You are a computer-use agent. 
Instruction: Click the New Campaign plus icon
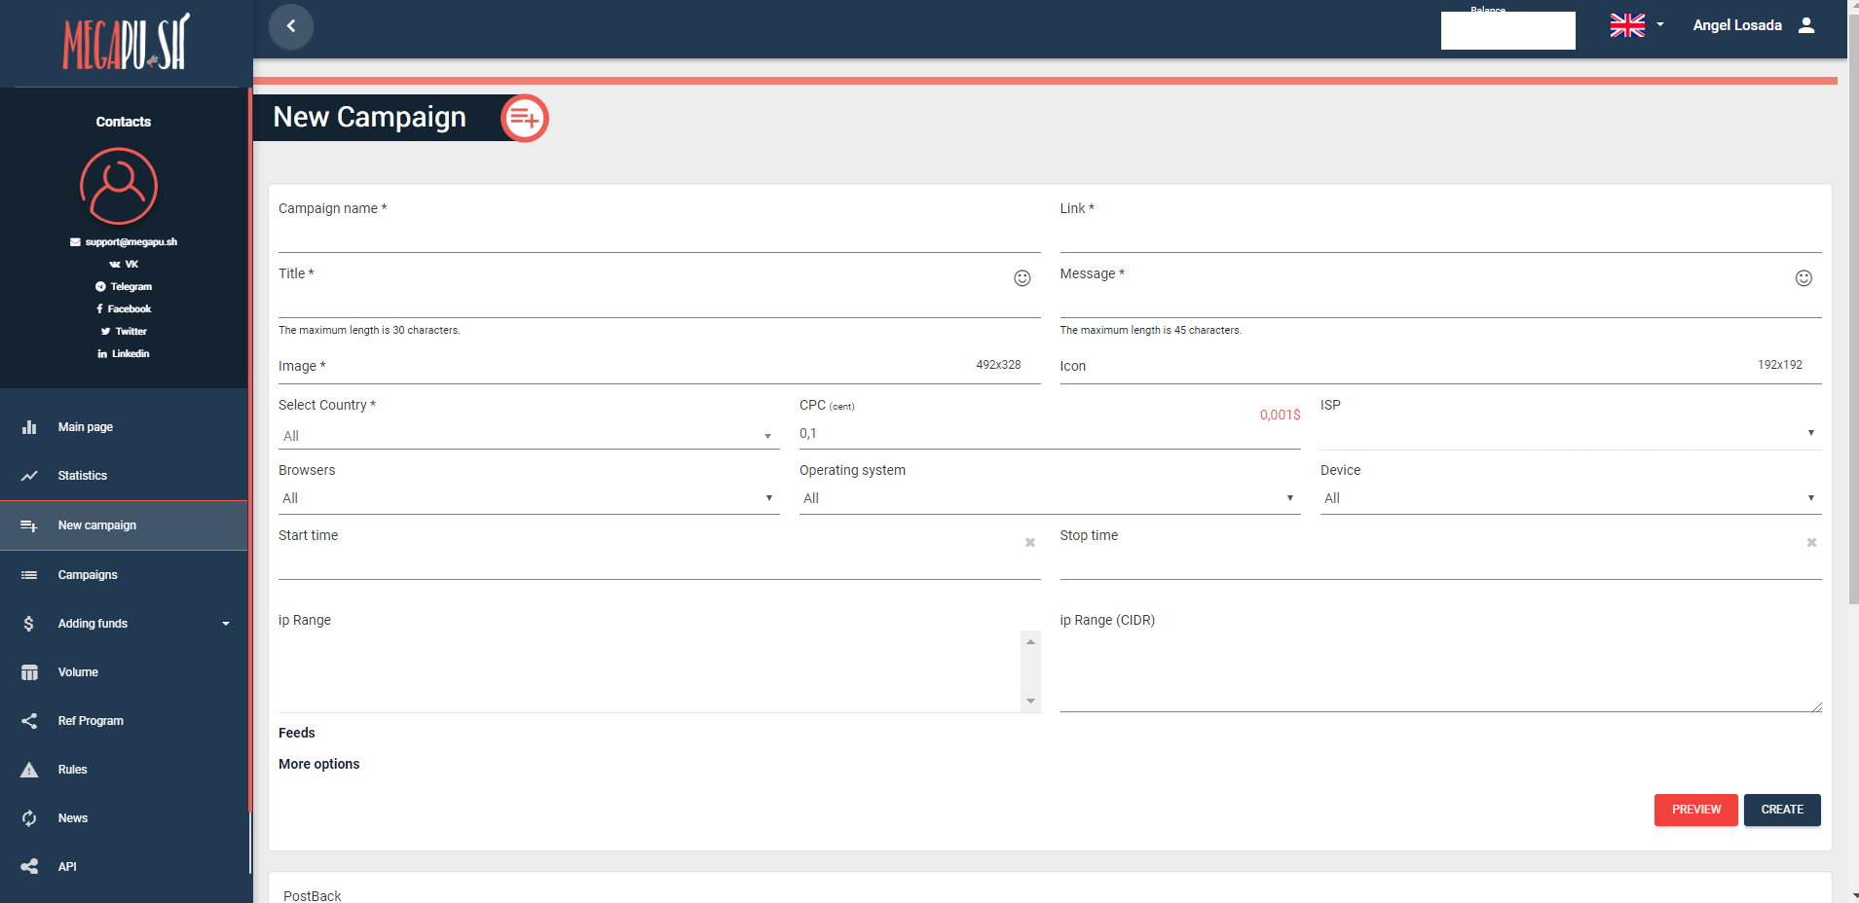tap(525, 119)
